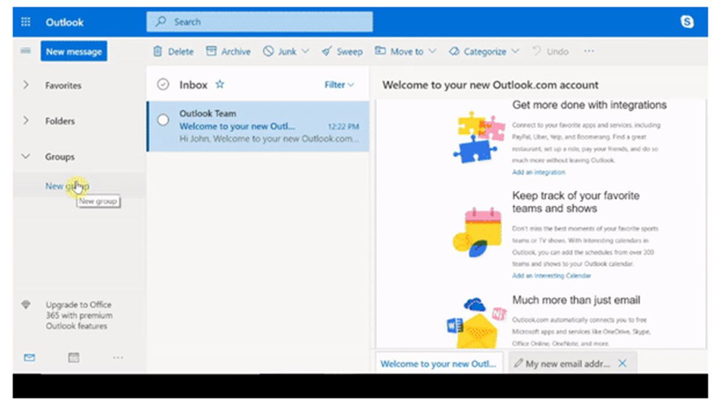Click 'Get more done with integrations' heading
The width and height of the screenshot is (722, 411).
[x=590, y=105]
